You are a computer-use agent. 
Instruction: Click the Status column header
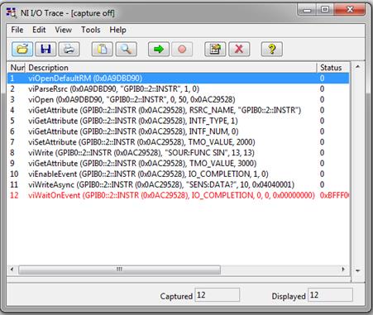coord(333,68)
